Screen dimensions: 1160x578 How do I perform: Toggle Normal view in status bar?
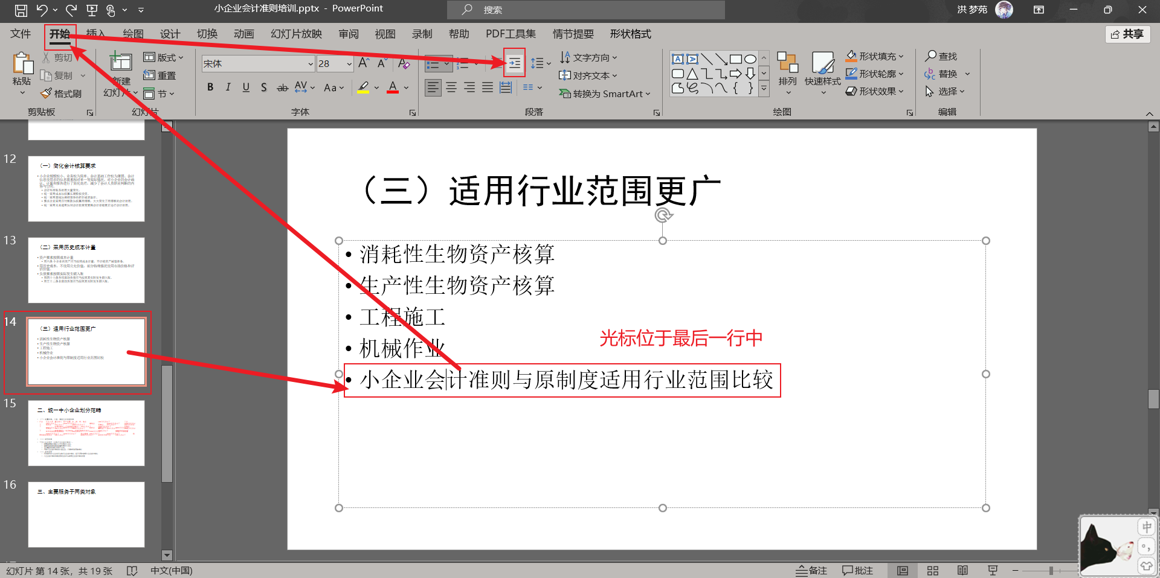903,571
